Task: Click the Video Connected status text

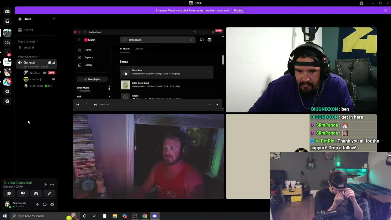Action: point(20,183)
